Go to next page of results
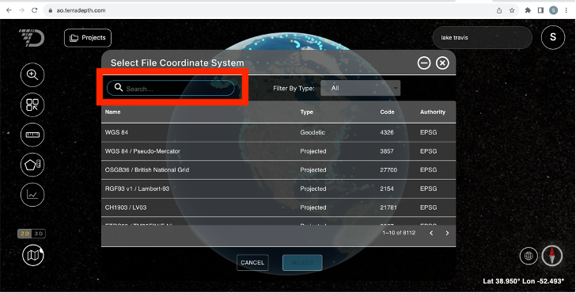 pyautogui.click(x=447, y=233)
